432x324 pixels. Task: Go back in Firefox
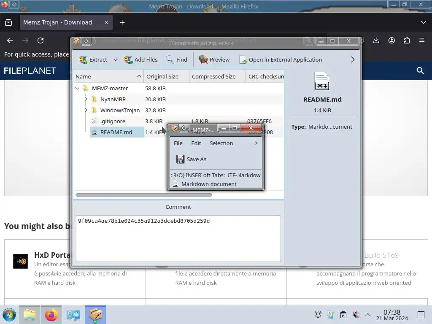10,40
